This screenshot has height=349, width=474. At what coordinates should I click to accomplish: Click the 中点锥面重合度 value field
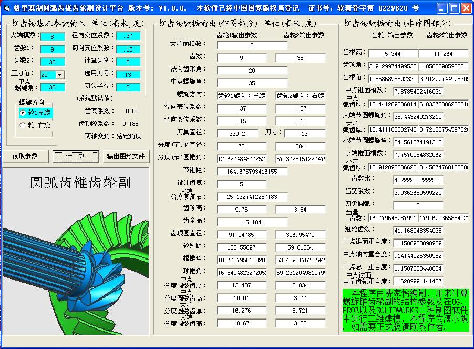[x=418, y=243]
